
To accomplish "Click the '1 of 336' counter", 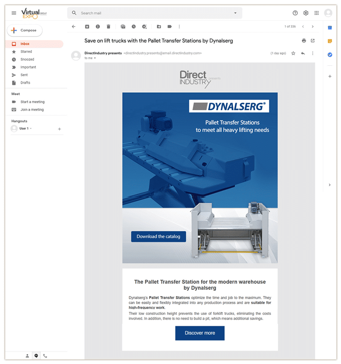I will 290,26.
